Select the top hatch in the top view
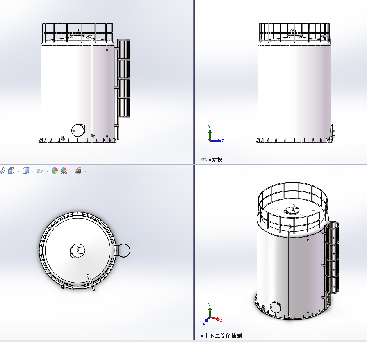Screen dimensions: 367x342 pyautogui.click(x=77, y=251)
